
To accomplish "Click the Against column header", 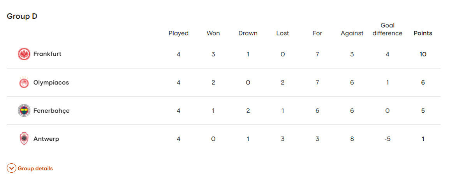I will (352, 33).
